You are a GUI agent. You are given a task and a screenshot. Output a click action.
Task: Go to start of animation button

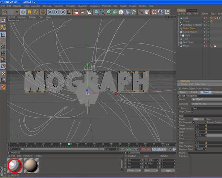click(120, 149)
